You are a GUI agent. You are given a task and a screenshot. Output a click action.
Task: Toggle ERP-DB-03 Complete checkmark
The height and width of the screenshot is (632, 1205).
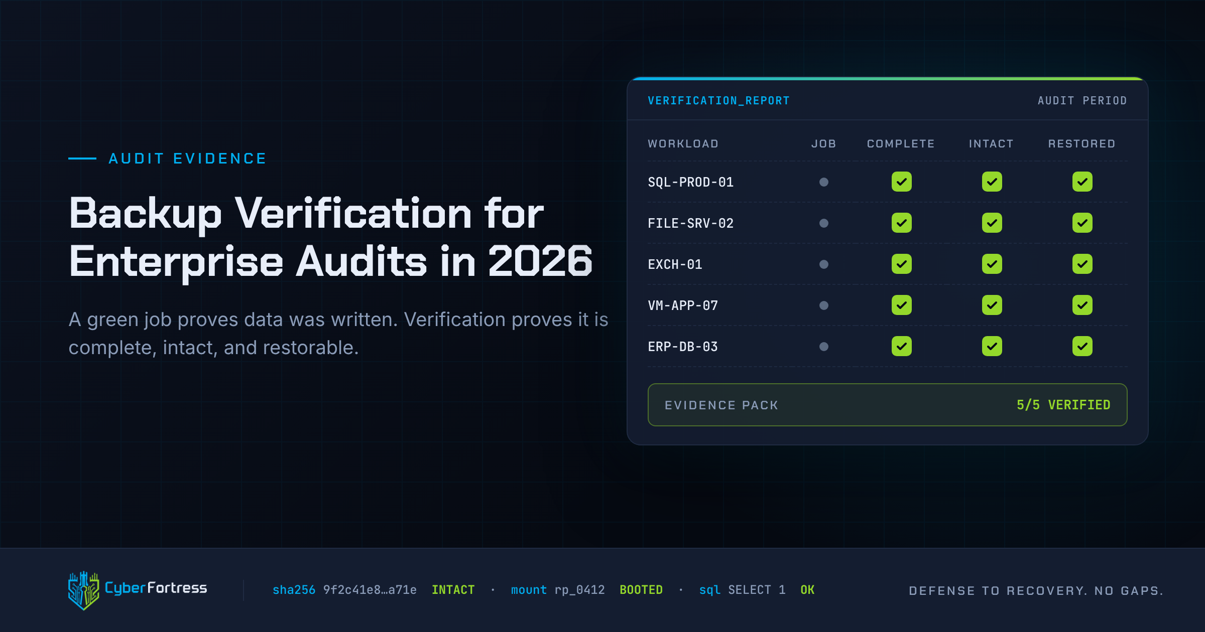coord(902,346)
